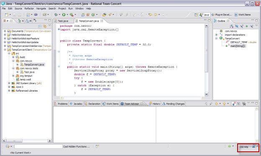261x156 pixels.
Task: Click the work item search input field
Action: [x=38, y=146]
